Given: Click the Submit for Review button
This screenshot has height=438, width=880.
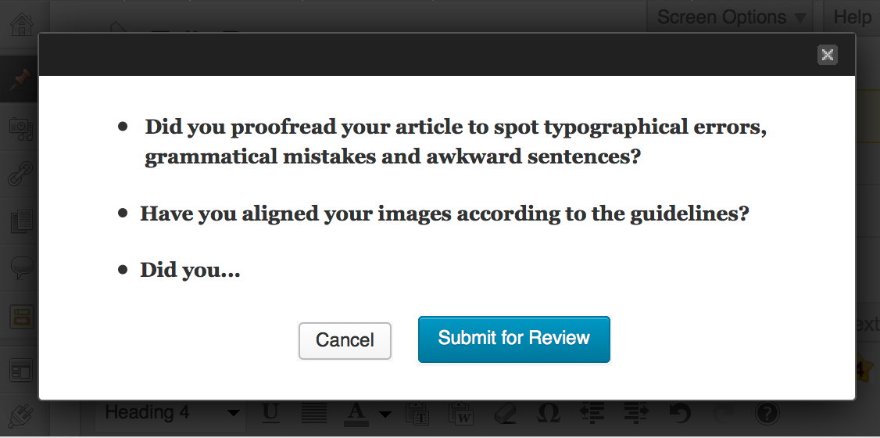Looking at the screenshot, I should click(513, 339).
